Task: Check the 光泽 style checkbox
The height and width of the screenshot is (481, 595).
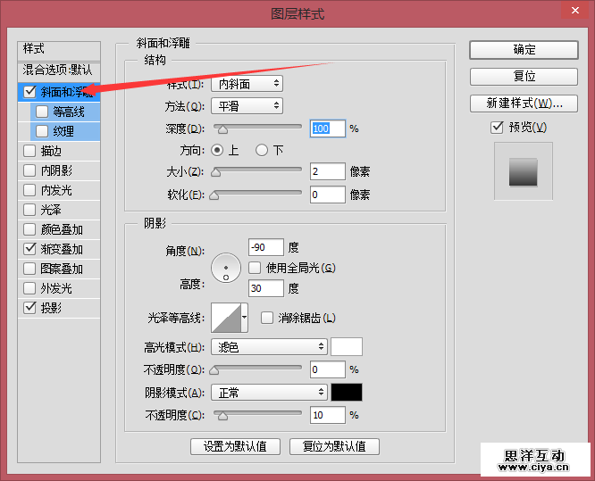Action: (x=29, y=210)
